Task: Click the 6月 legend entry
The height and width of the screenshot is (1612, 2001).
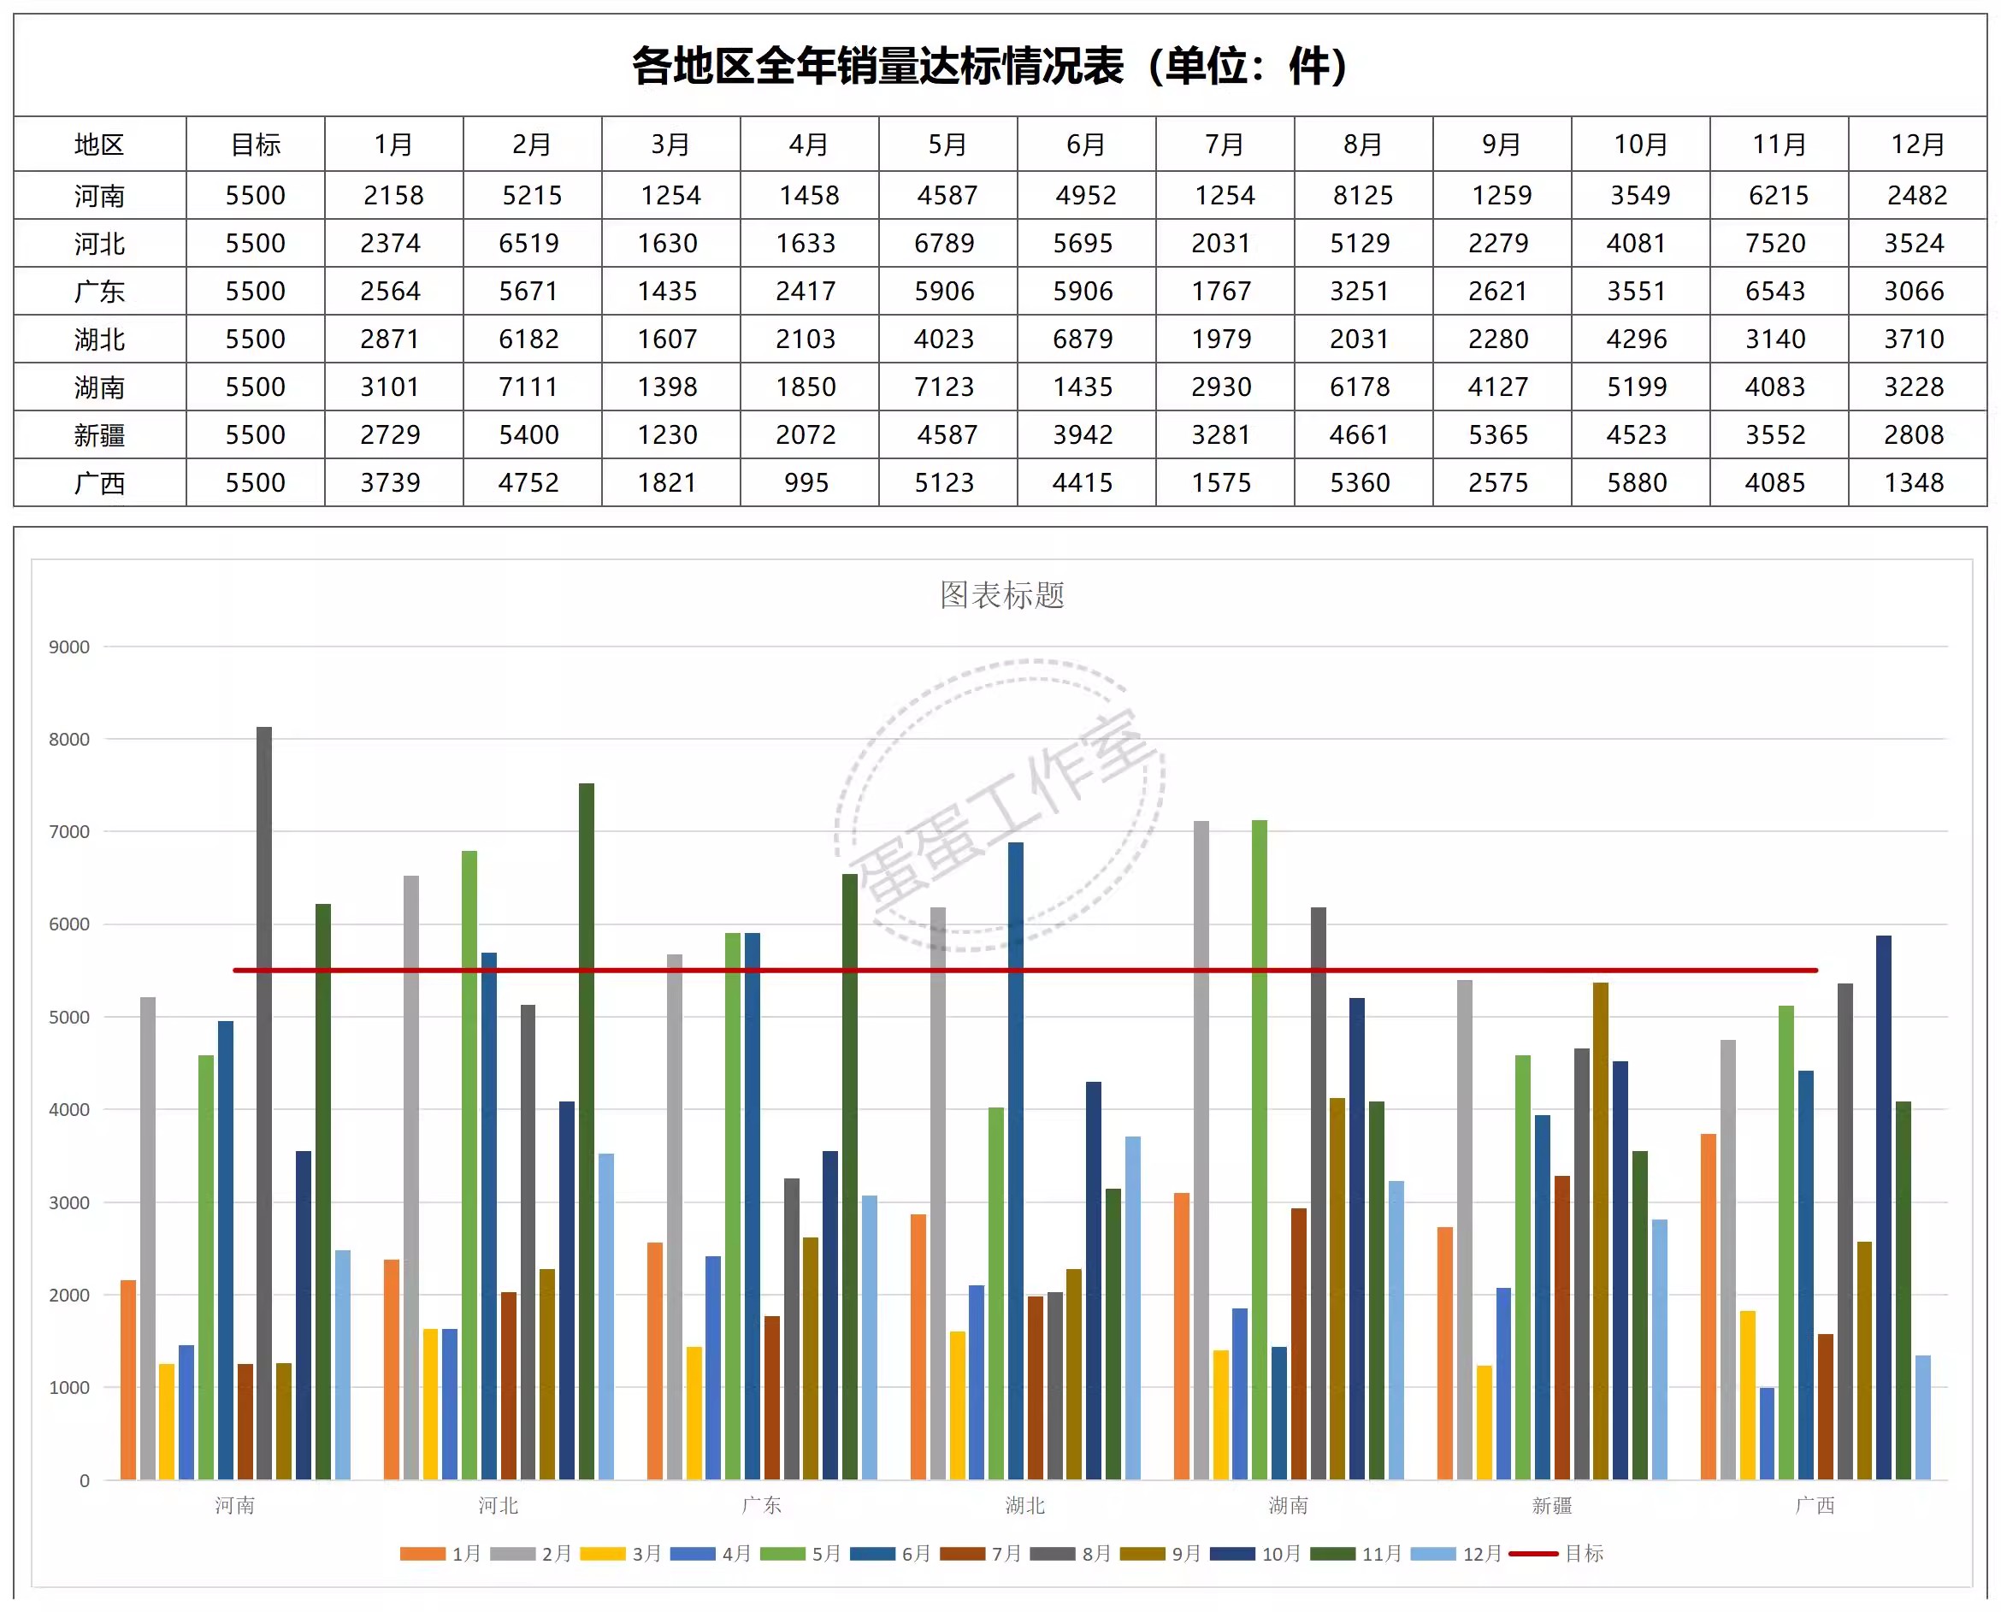Action: click(x=891, y=1554)
